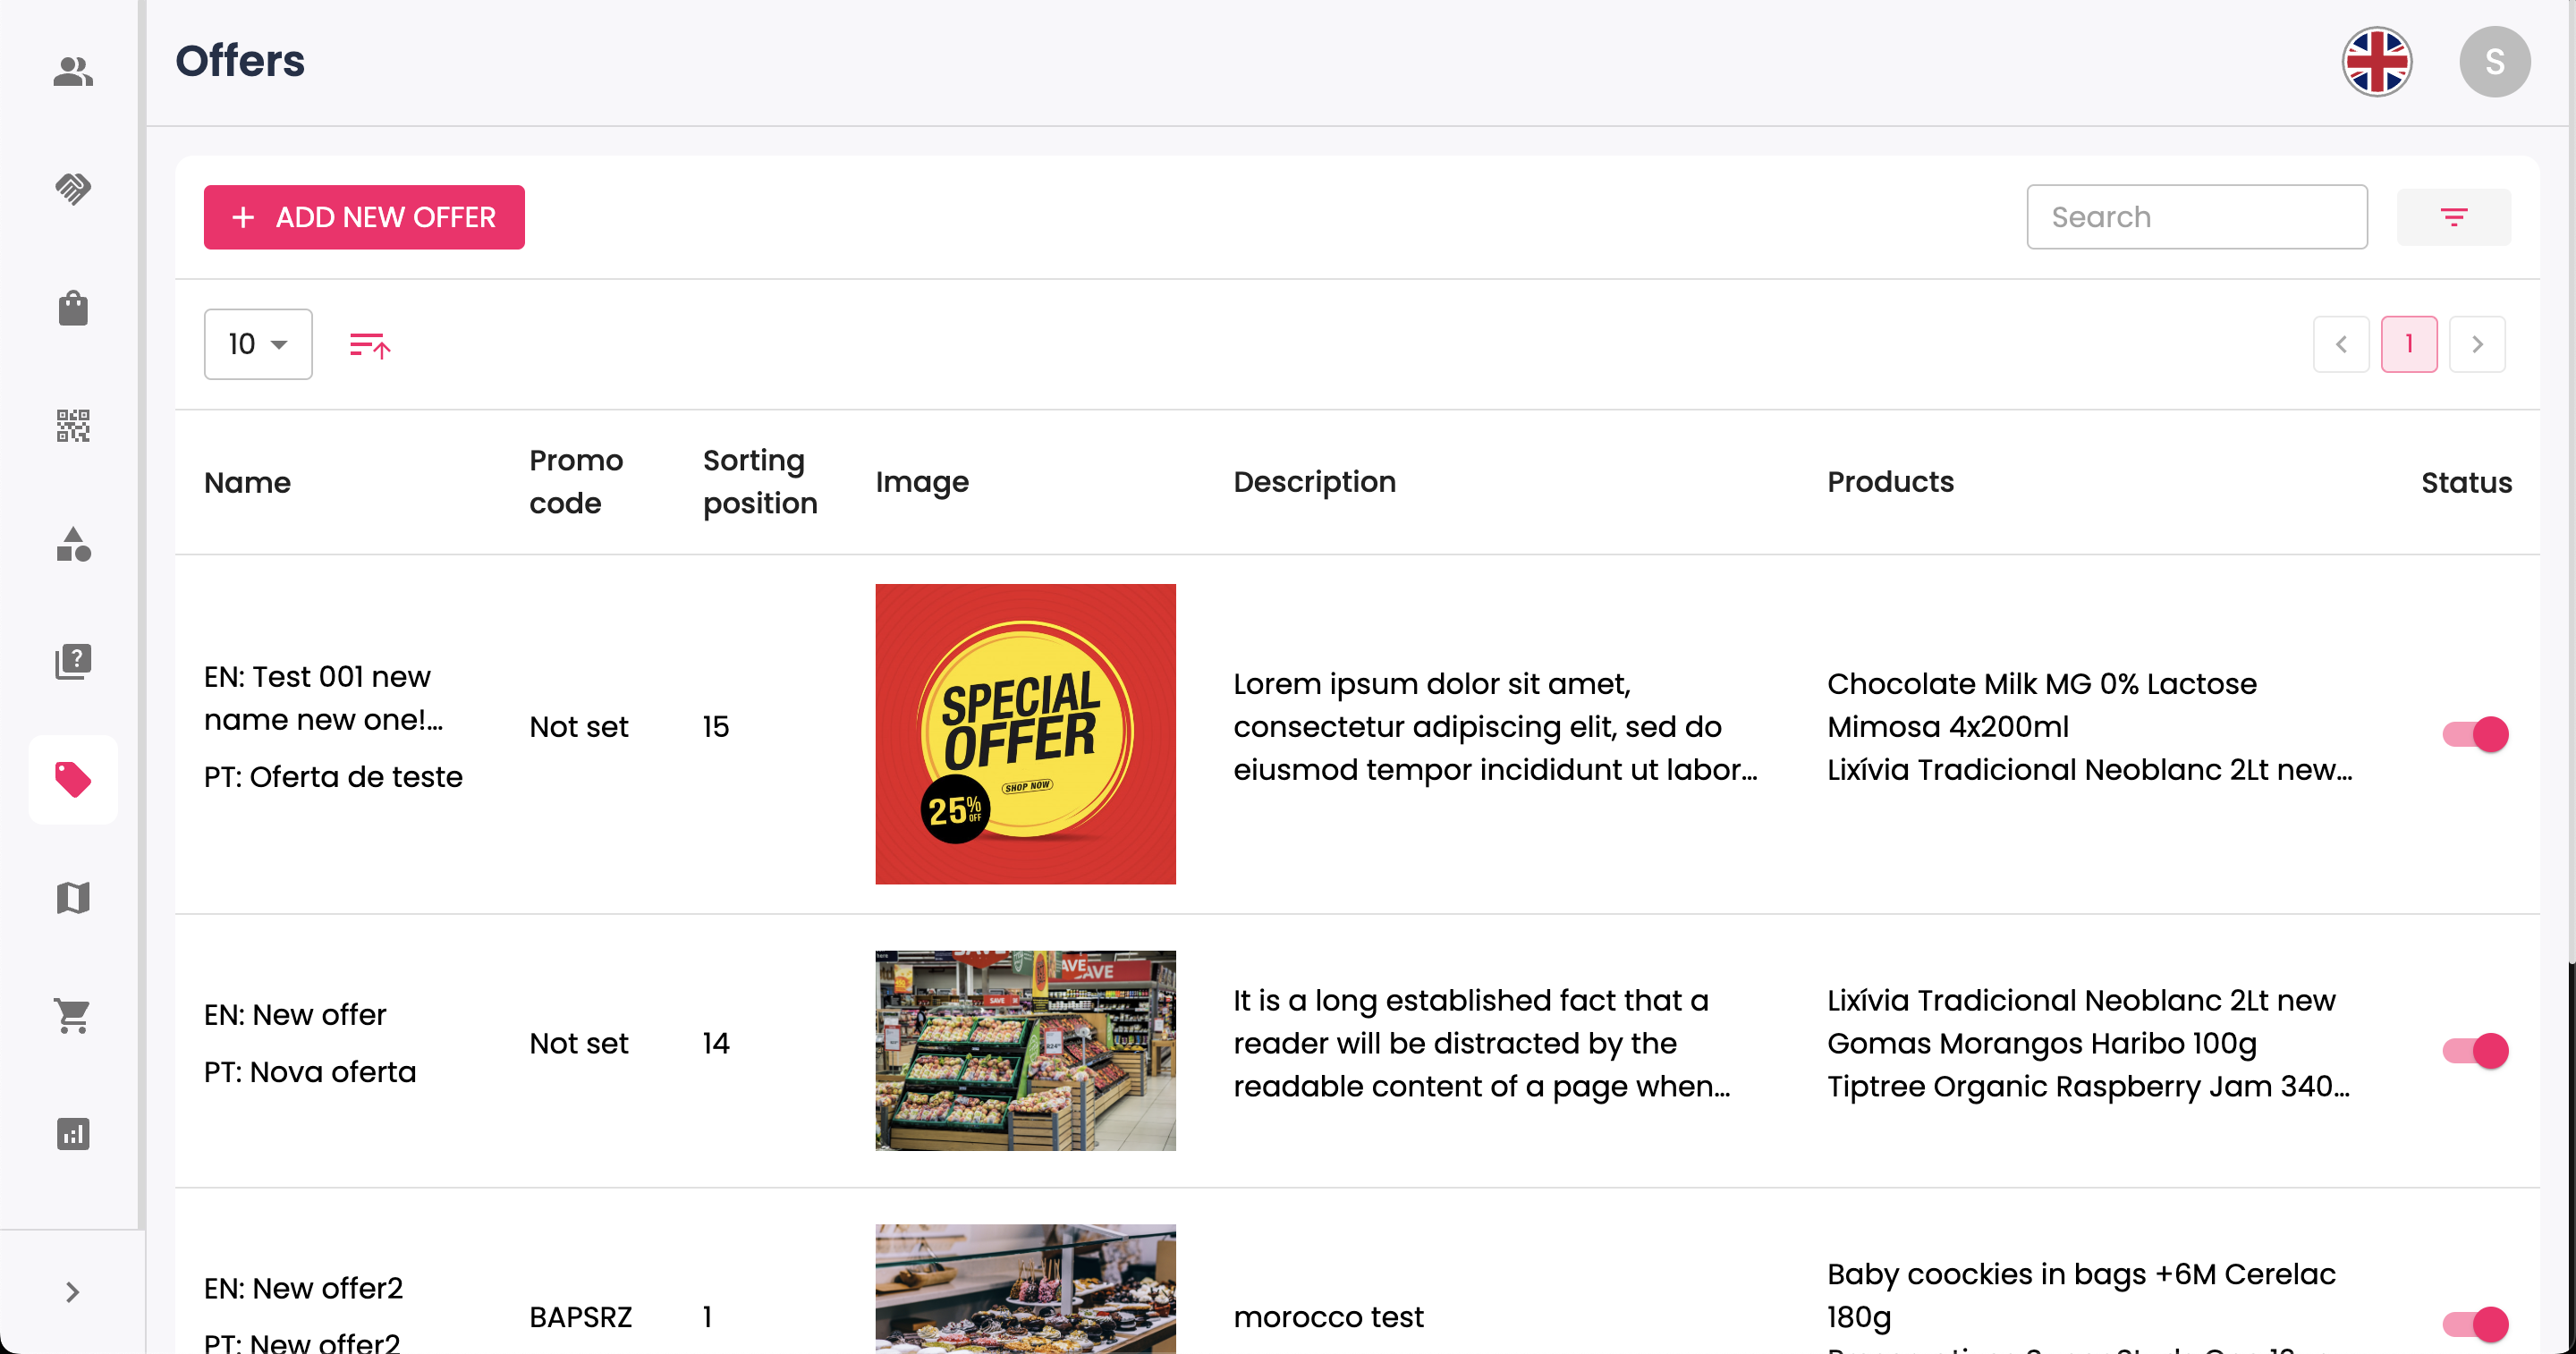Screen dimensions: 2576x1354
Task: Open the map sidebar section
Action: (x=73, y=897)
